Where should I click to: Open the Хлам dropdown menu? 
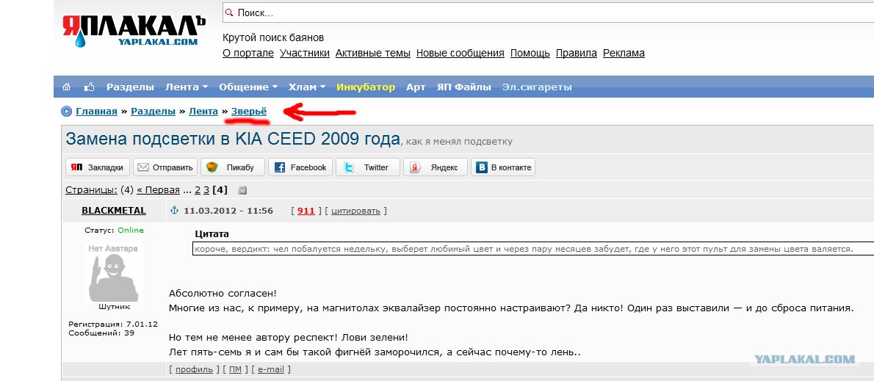[x=306, y=87]
